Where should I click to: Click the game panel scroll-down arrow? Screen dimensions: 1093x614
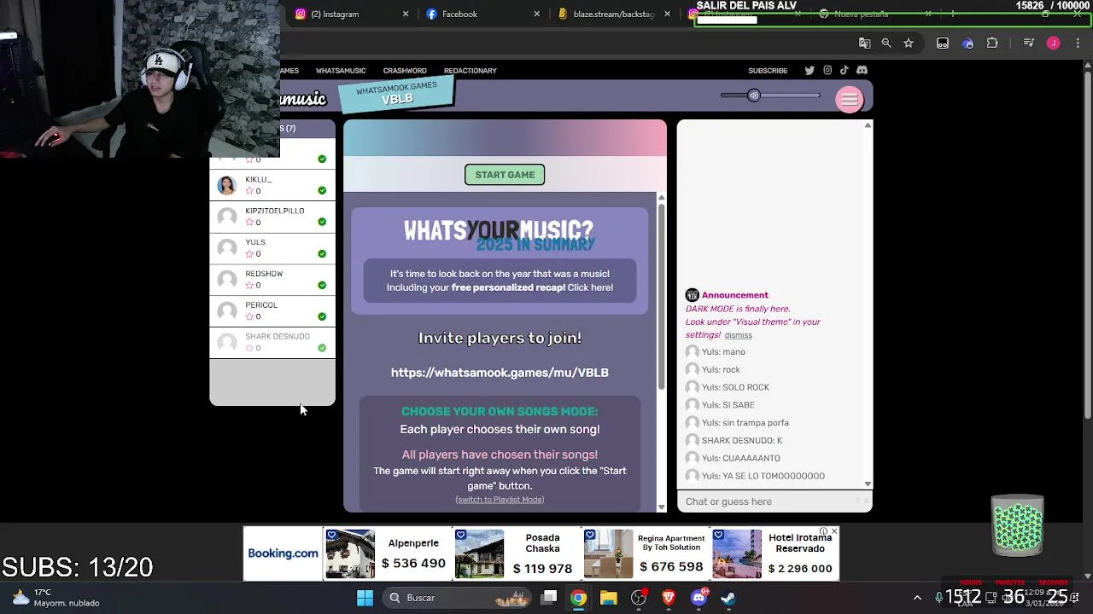coord(661,507)
